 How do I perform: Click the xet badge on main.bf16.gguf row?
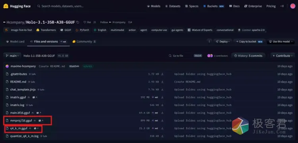pos(155,113)
